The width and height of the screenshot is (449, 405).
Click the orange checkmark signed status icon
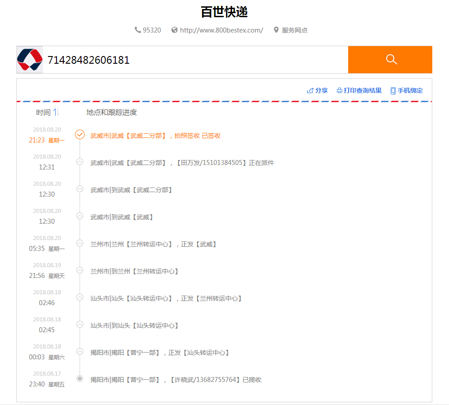click(80, 135)
